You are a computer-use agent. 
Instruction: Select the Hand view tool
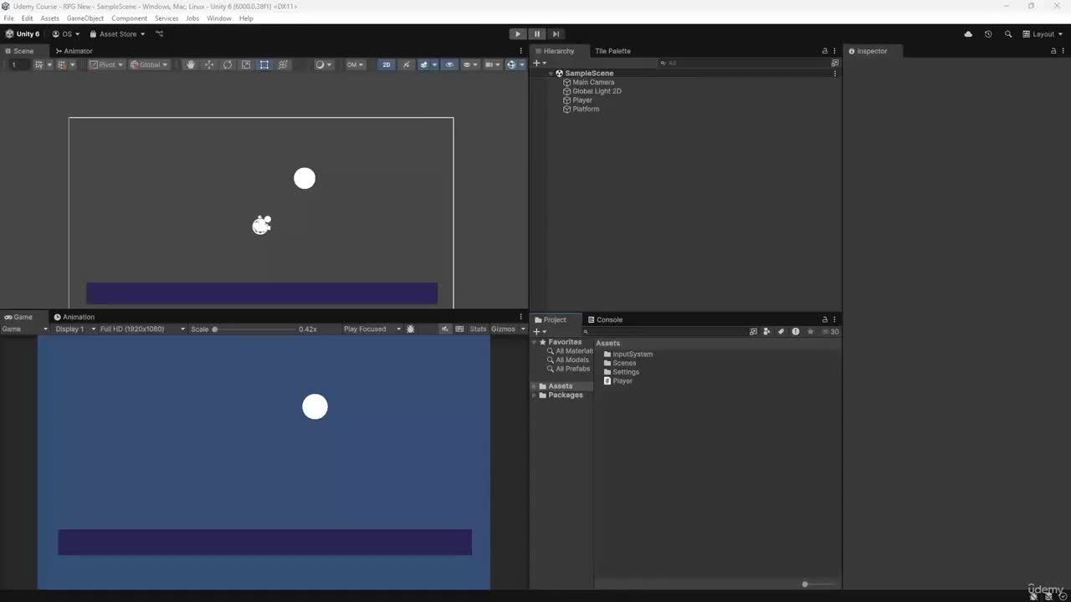click(x=191, y=64)
